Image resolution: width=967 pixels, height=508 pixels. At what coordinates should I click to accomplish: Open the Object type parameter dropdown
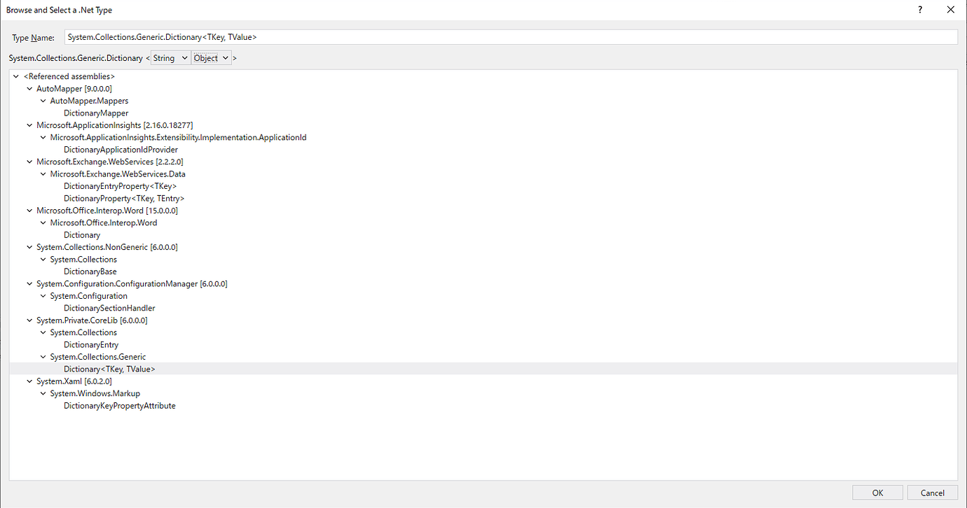(211, 57)
